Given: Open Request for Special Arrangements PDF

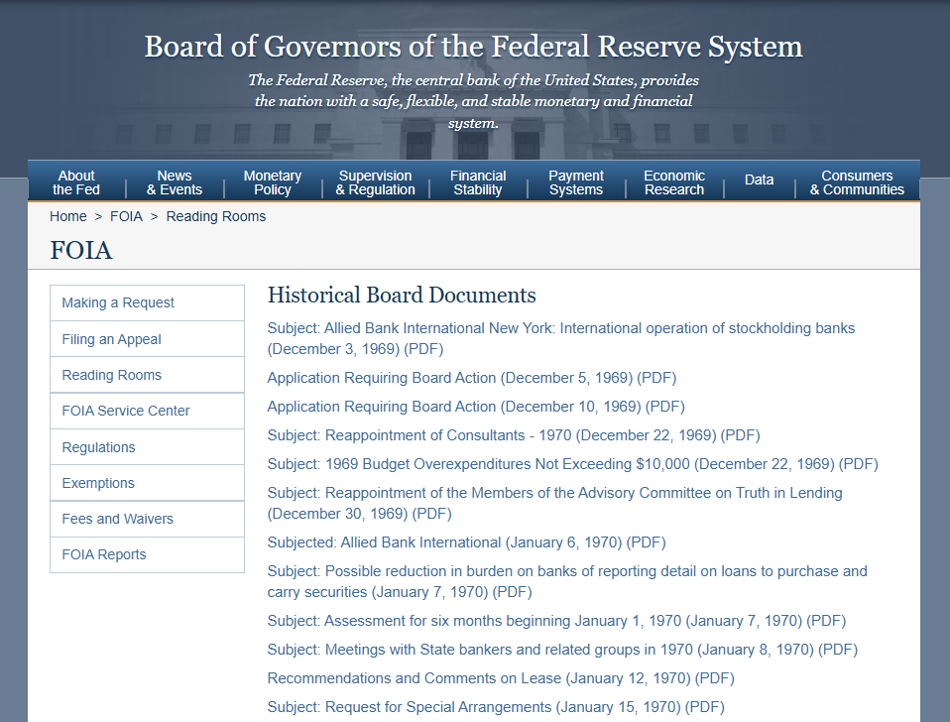Looking at the screenshot, I should pyautogui.click(x=496, y=707).
